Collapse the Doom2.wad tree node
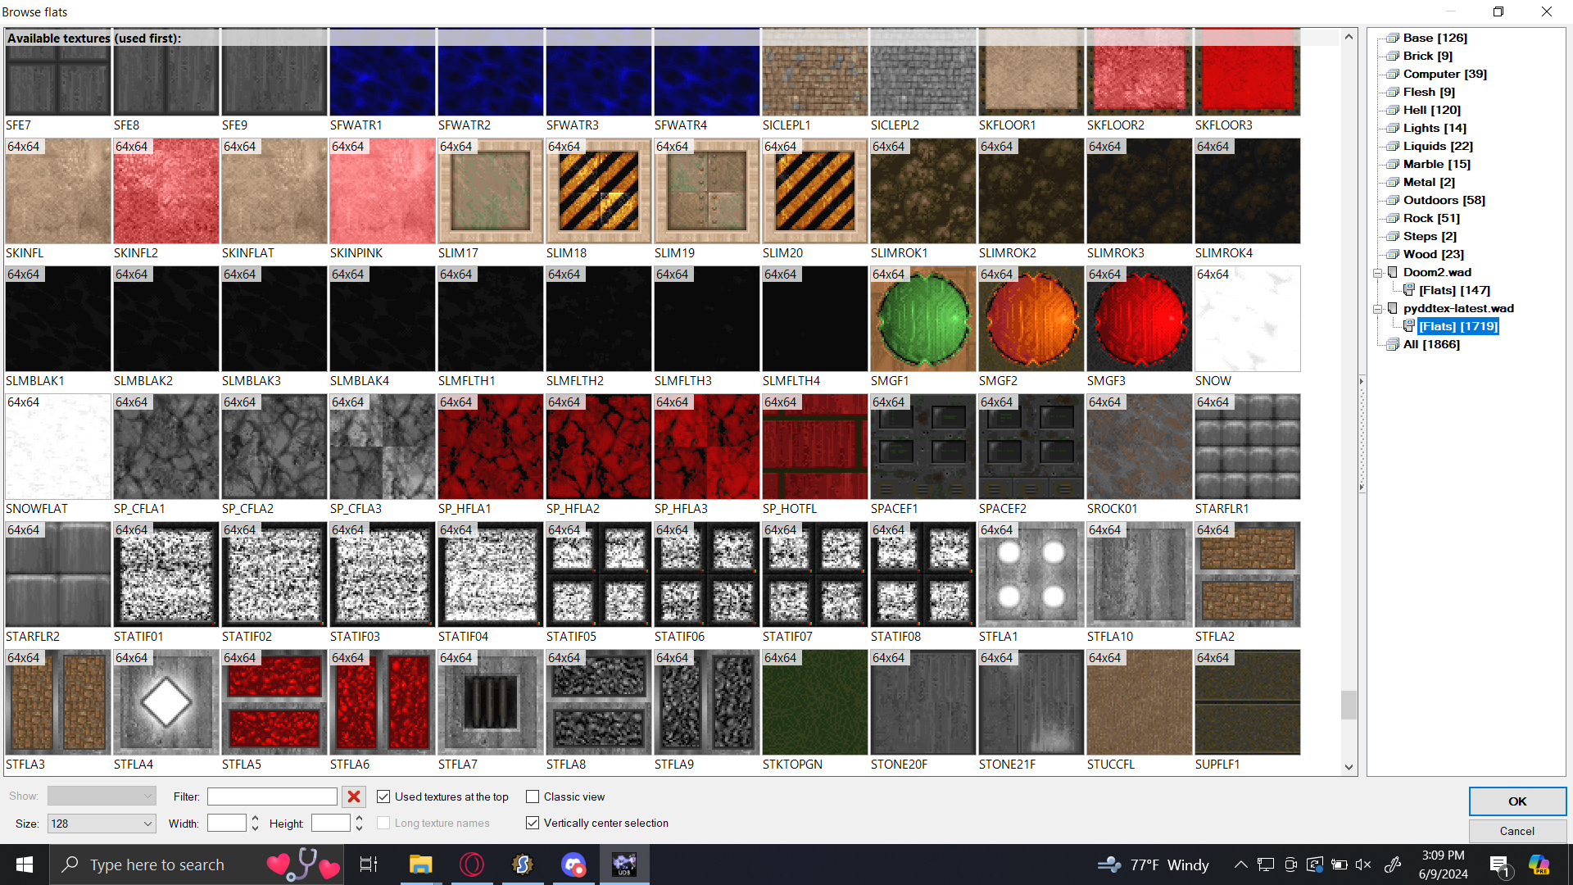This screenshot has height=885, width=1573. [1378, 273]
